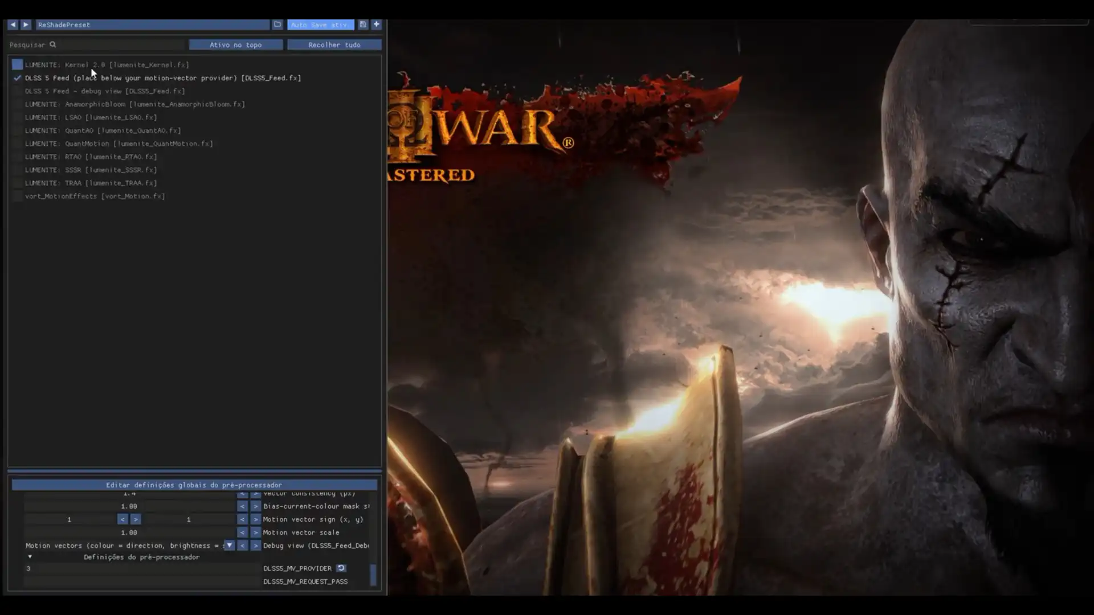Click the Motion vector scale 1.00 slider
Viewport: 1094px width, 615px height.
point(129,532)
